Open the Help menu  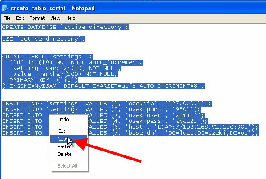[x=70, y=18]
